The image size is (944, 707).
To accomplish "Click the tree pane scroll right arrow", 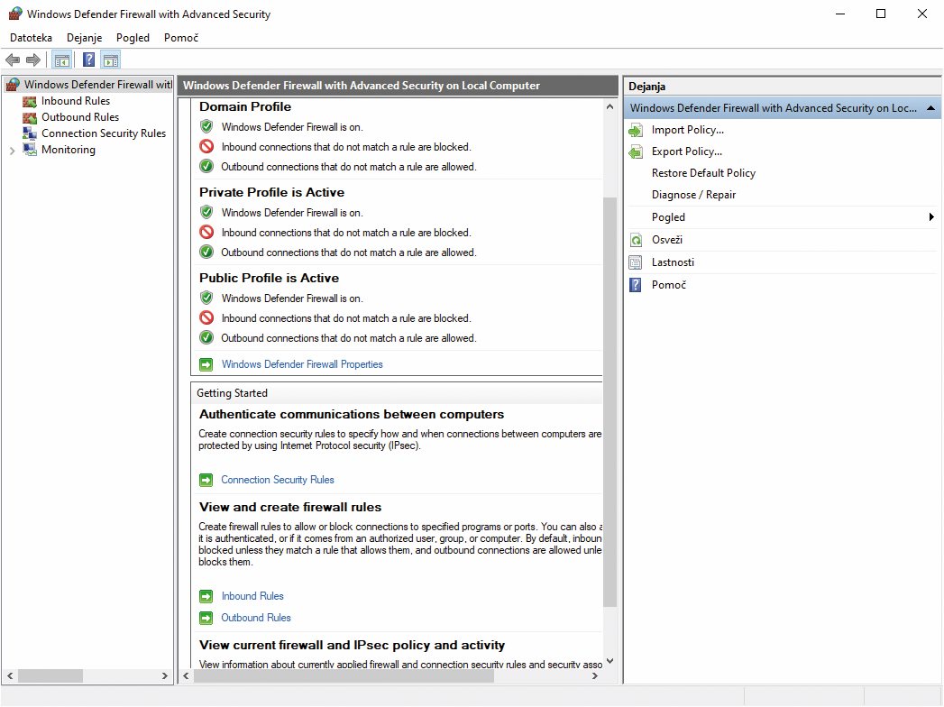I will [x=164, y=676].
